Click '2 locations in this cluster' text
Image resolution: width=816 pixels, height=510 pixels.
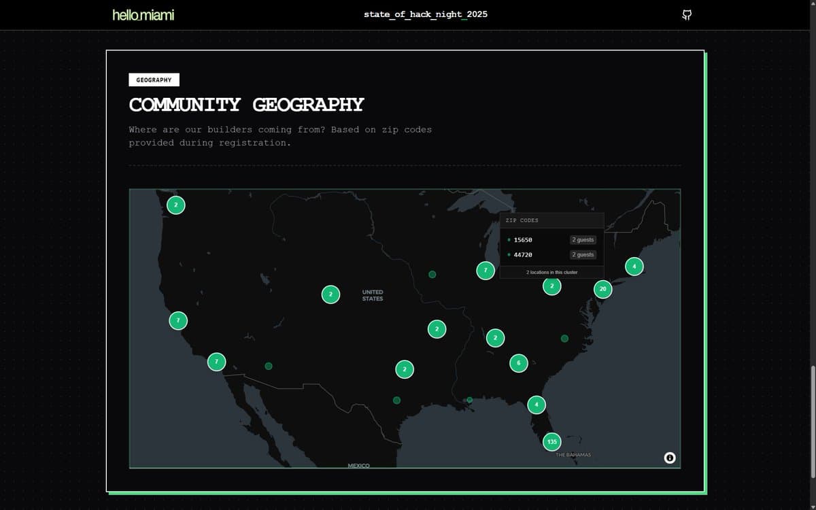tap(551, 271)
